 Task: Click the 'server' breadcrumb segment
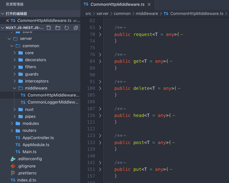coord(103,14)
